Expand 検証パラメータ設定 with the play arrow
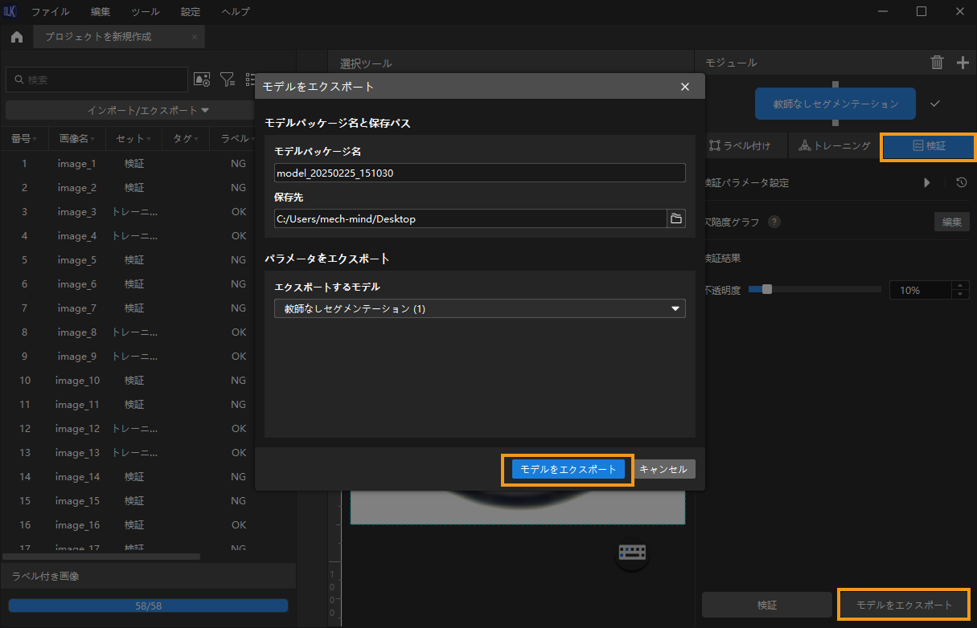977x628 pixels. click(x=926, y=182)
